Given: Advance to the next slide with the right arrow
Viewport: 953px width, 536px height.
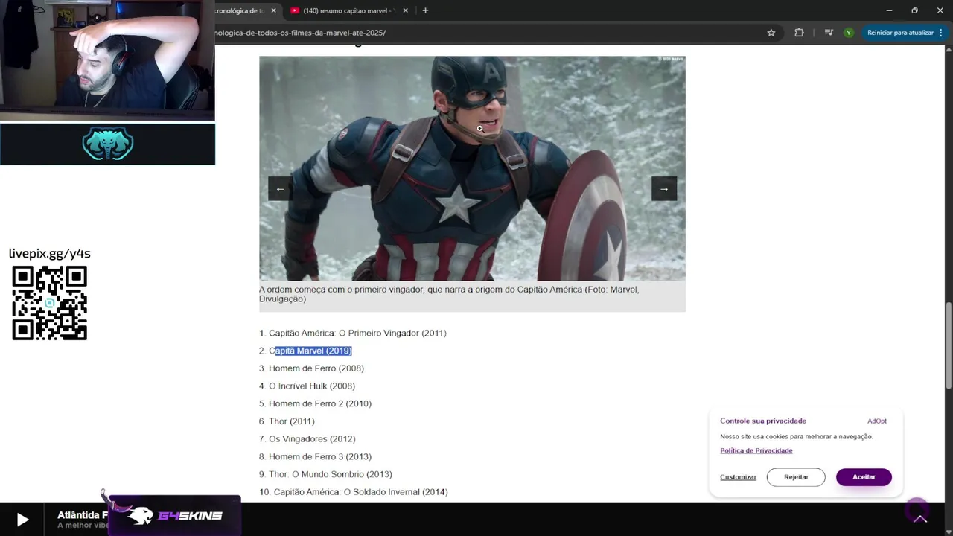Looking at the screenshot, I should point(664,188).
